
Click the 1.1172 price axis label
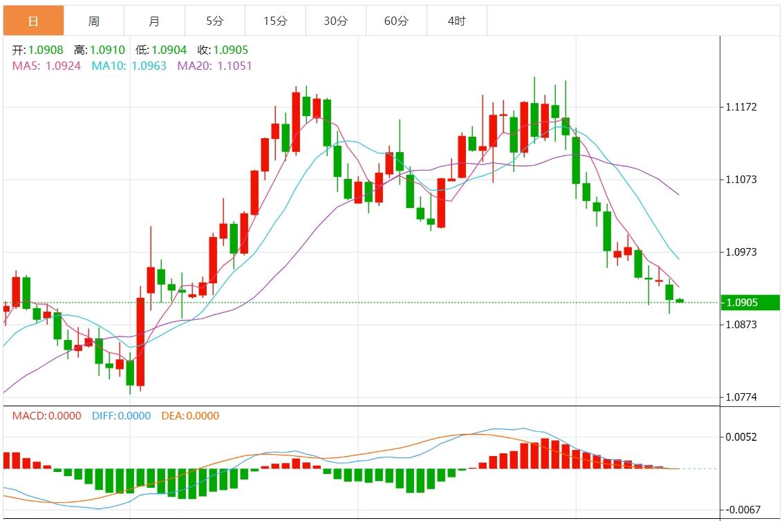(x=741, y=107)
